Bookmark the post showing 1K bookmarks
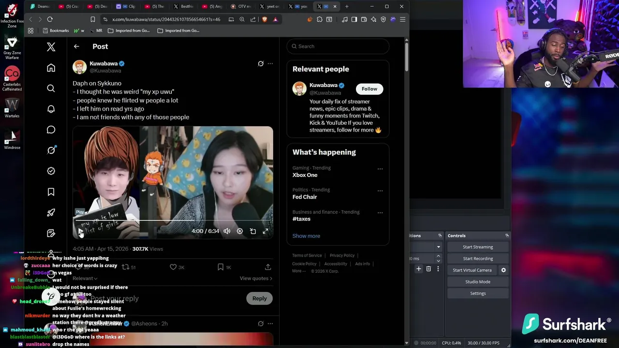 point(224,267)
